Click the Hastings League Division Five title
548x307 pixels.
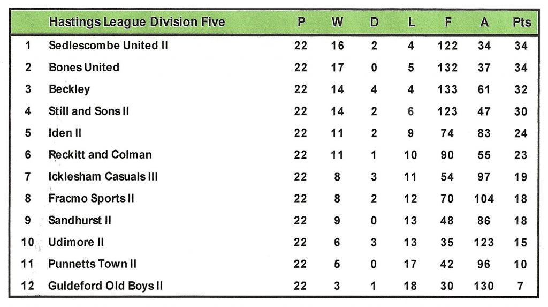[136, 23]
